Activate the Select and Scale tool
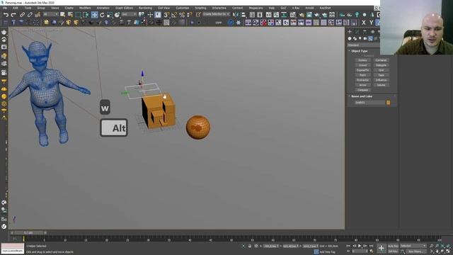Screen dimensions: 453x255 [x=110, y=15]
